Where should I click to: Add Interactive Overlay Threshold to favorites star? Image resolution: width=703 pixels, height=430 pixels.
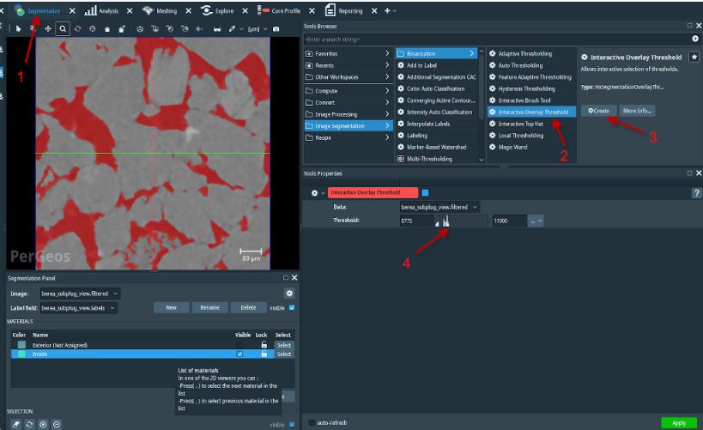pyautogui.click(x=694, y=57)
